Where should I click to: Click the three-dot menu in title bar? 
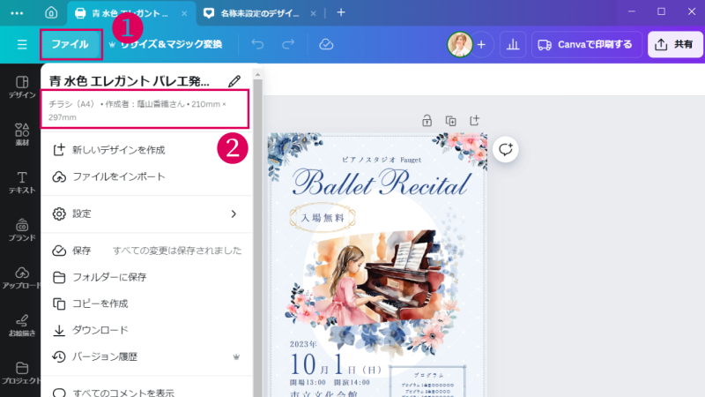(x=17, y=13)
